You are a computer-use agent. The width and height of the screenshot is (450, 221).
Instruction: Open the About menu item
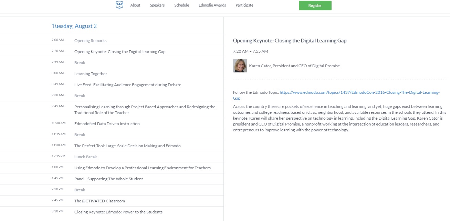(x=135, y=5)
